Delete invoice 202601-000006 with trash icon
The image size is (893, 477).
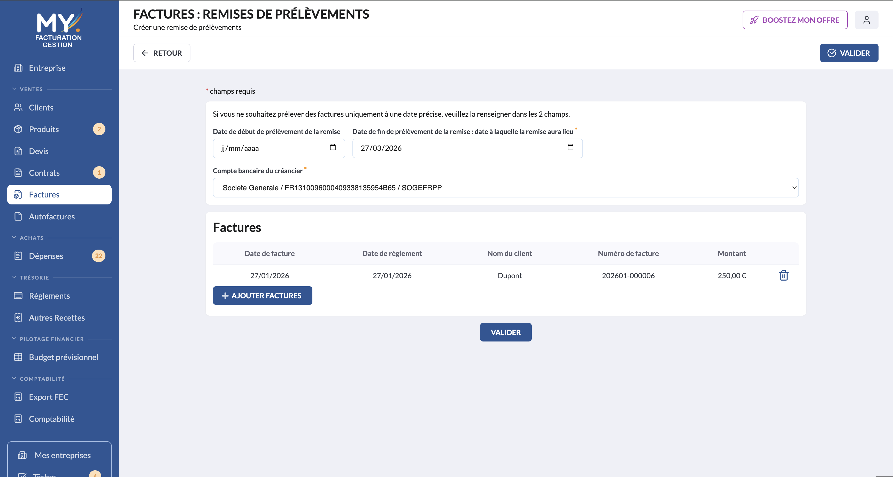(x=783, y=275)
